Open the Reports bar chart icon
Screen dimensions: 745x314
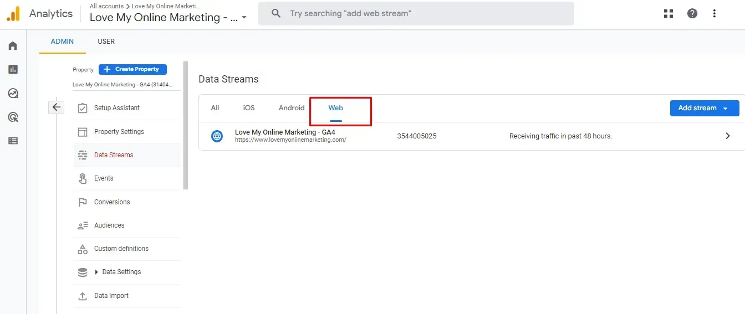(13, 69)
